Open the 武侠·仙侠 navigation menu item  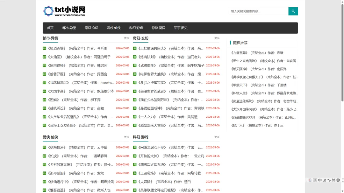pyautogui.click(x=114, y=28)
